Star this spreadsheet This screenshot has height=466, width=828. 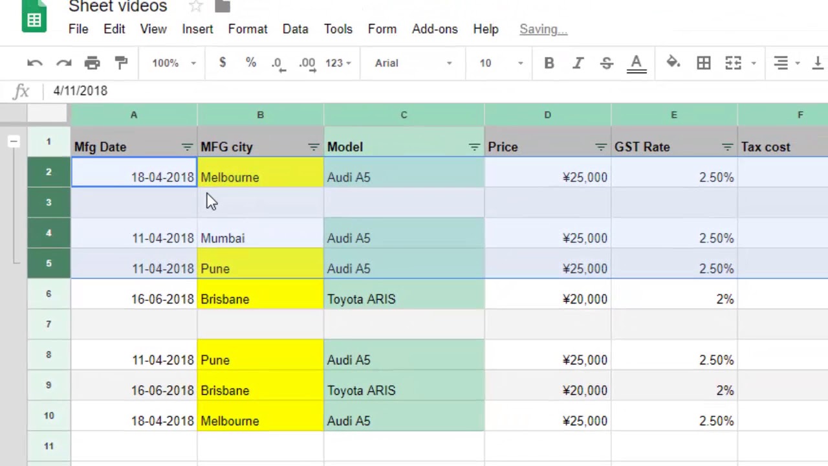pyautogui.click(x=195, y=6)
